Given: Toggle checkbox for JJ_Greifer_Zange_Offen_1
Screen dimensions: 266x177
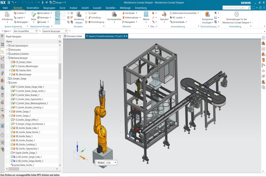Looking at the screenshot, I should coord(12,120).
